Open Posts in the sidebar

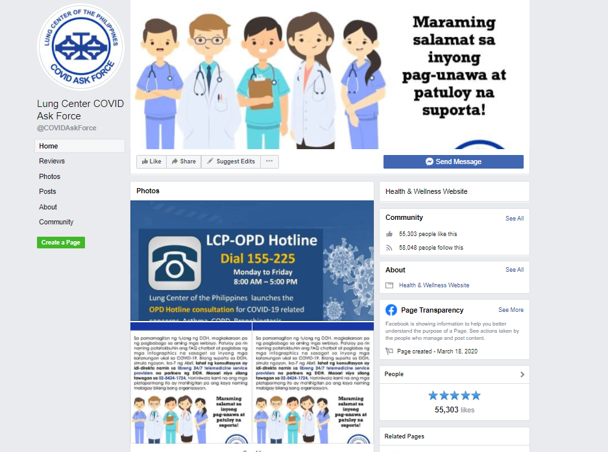(47, 191)
